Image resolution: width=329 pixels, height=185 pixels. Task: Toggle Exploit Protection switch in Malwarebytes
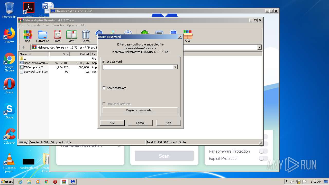point(263,159)
